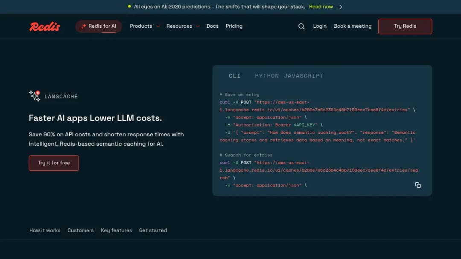Jump to How it works section
This screenshot has width=461, height=259.
tap(45, 230)
